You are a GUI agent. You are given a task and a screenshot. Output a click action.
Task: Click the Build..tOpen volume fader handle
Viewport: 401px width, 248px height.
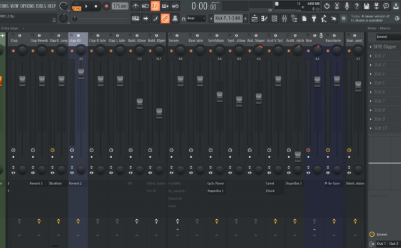pos(159,113)
